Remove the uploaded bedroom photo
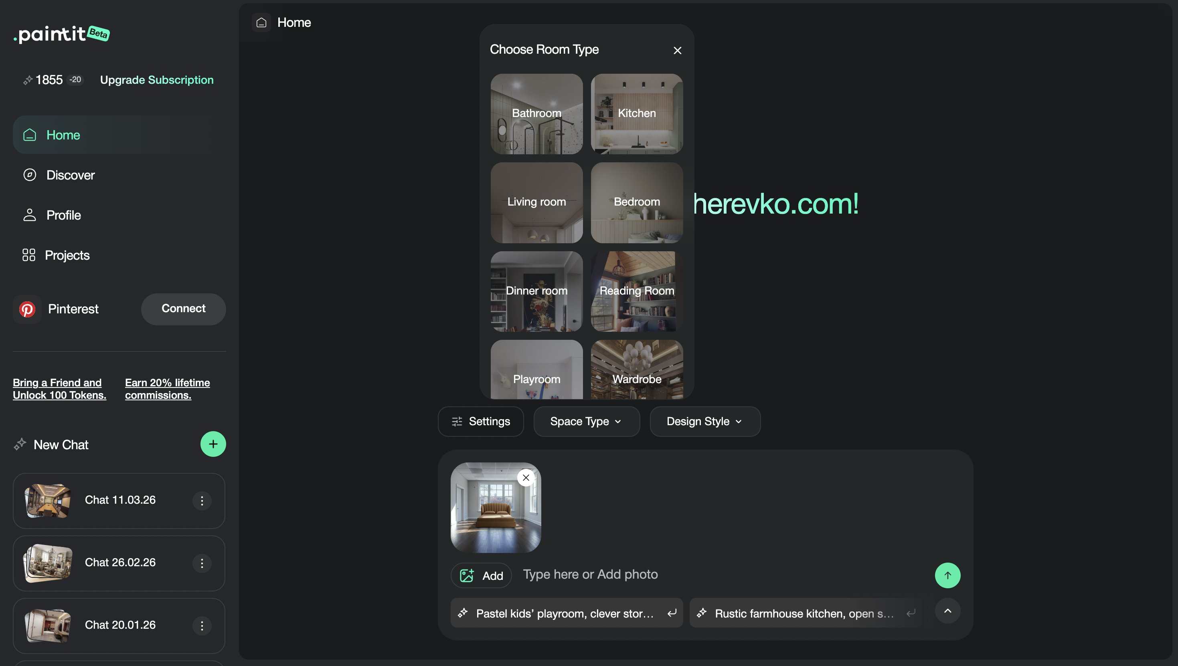The width and height of the screenshot is (1178, 666). pyautogui.click(x=525, y=477)
